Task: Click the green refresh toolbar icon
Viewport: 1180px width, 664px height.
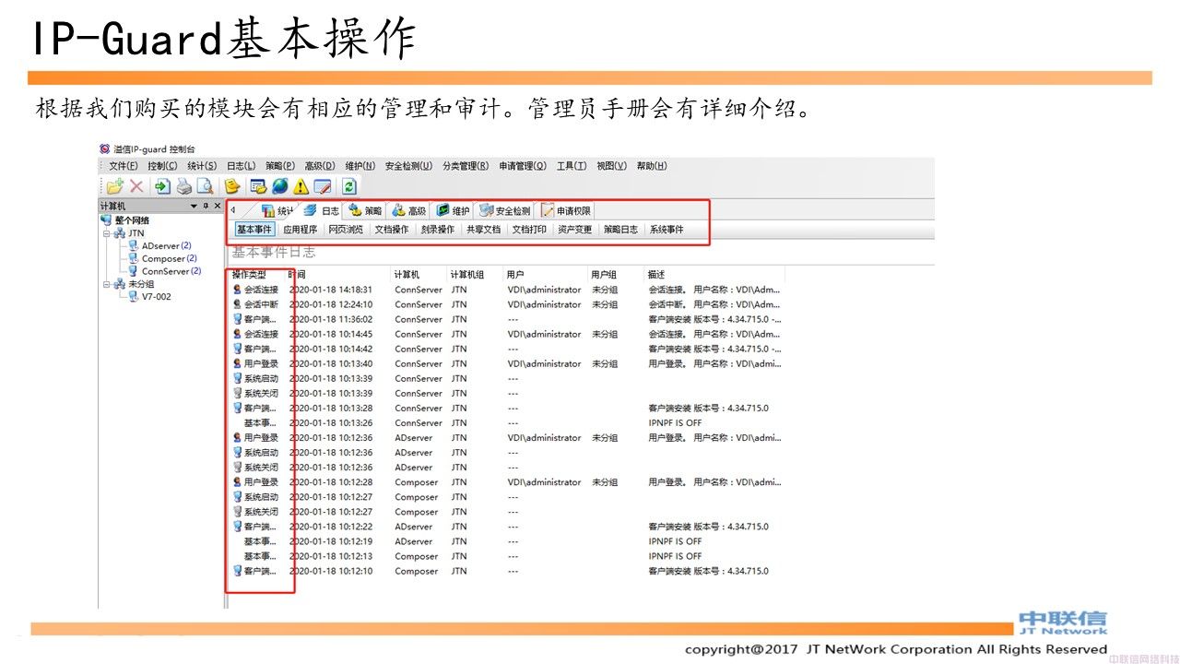Action: [x=349, y=186]
